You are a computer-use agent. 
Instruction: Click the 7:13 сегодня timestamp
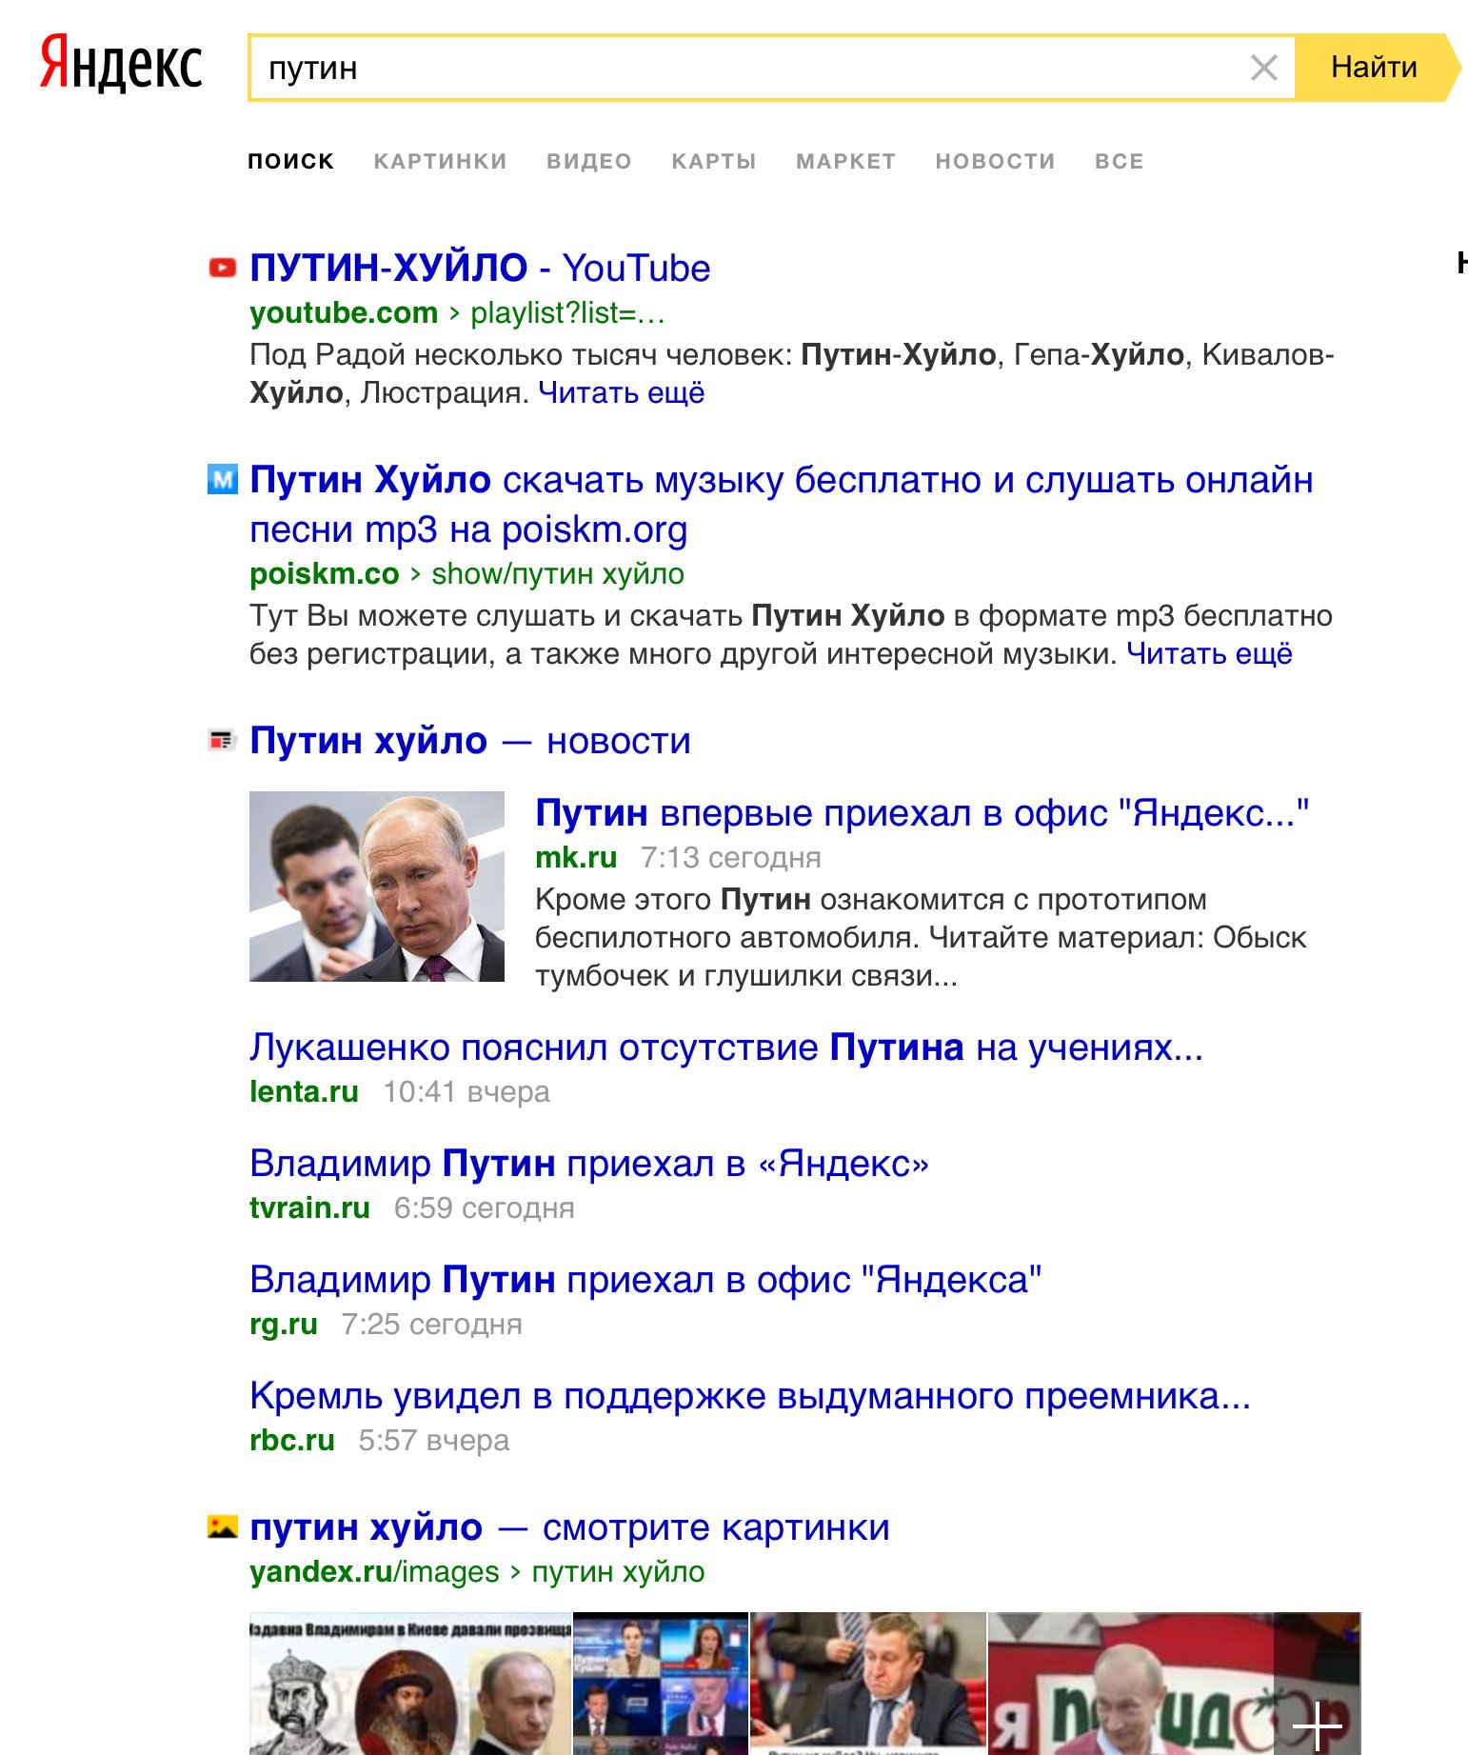(730, 857)
